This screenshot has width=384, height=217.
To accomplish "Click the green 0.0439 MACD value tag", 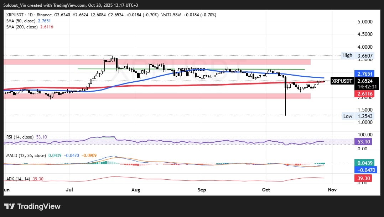I will [364, 163].
